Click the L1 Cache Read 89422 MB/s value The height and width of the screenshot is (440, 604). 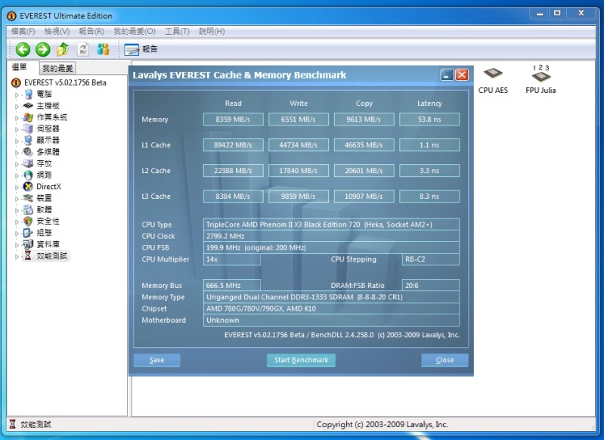(x=233, y=145)
